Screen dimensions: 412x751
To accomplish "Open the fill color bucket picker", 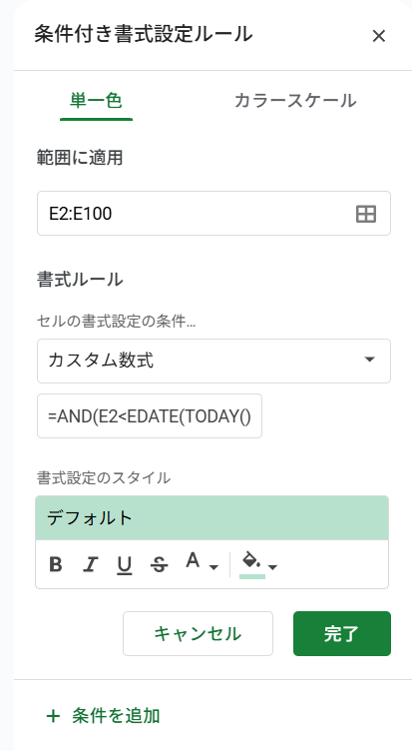I will click(251, 564).
